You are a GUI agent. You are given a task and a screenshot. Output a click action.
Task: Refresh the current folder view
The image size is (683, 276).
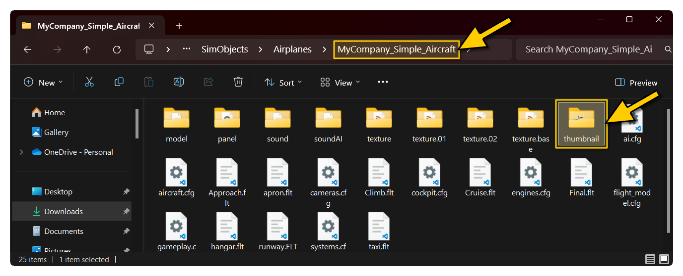(117, 49)
